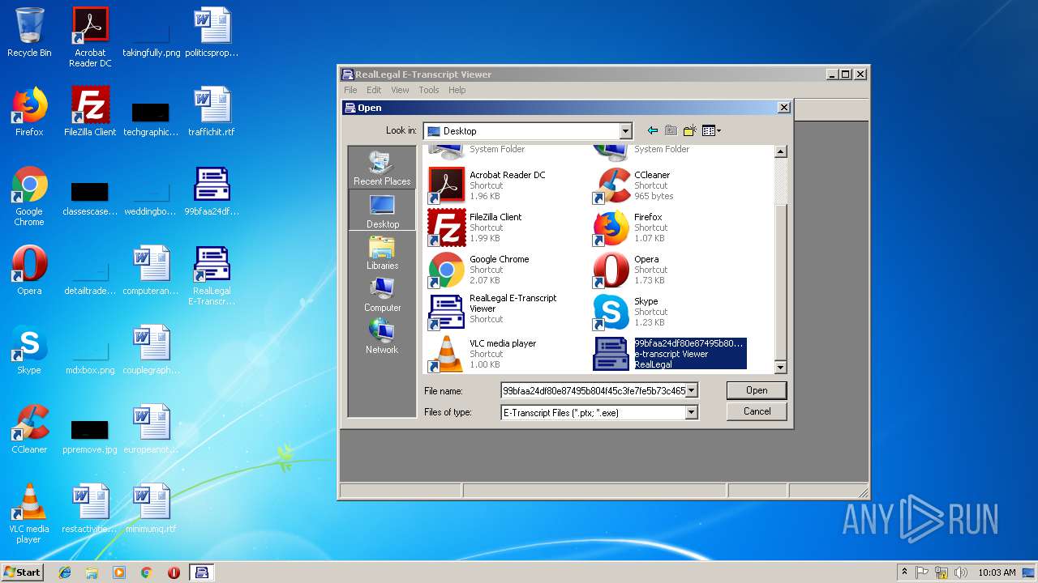Click file list scrollbar up arrow

click(780, 151)
